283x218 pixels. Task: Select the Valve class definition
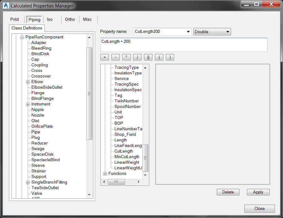pos(37,193)
